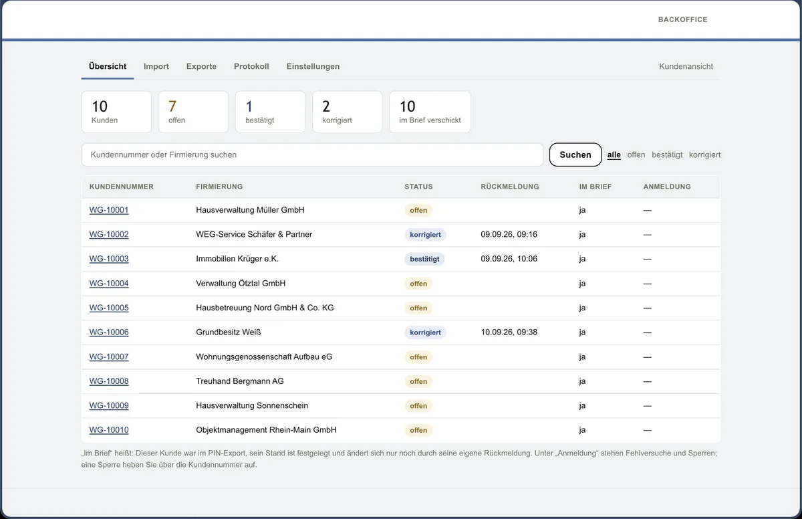
Task: Open customer WG-10010
Action: [x=109, y=430]
